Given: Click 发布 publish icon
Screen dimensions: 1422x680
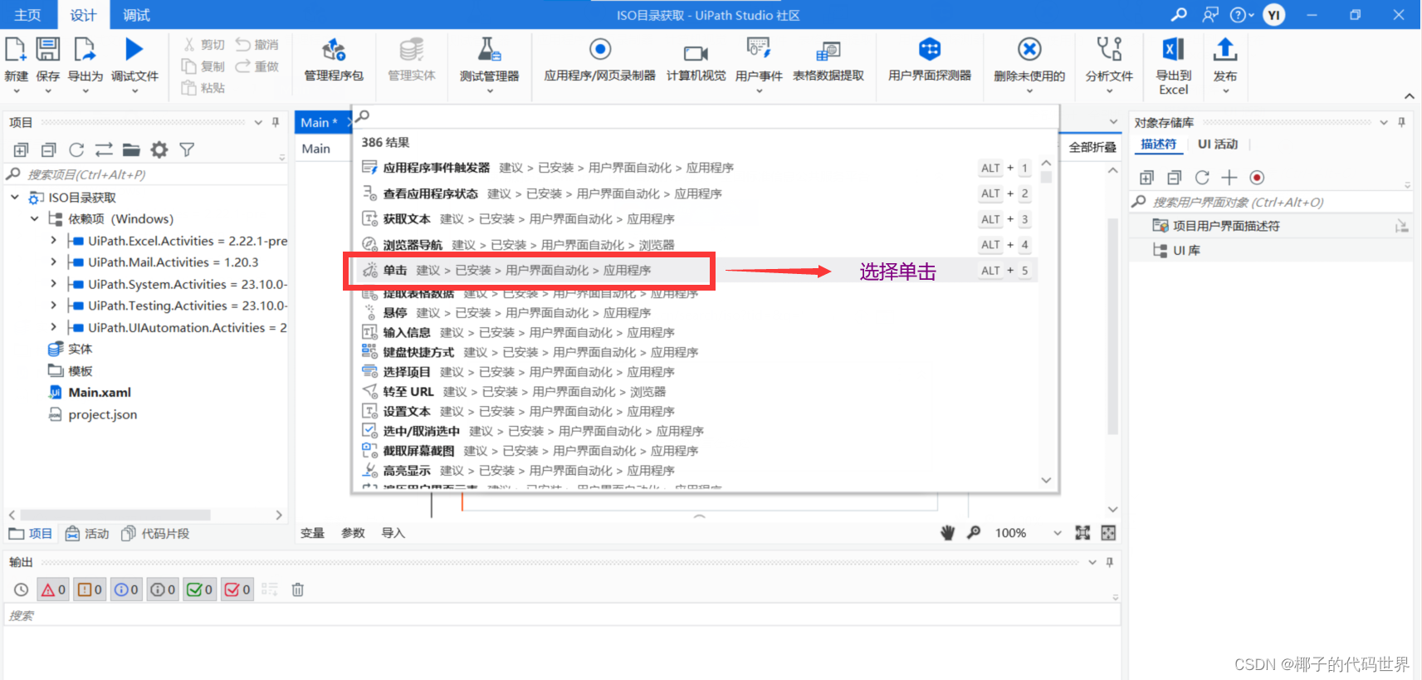Looking at the screenshot, I should click(x=1224, y=50).
